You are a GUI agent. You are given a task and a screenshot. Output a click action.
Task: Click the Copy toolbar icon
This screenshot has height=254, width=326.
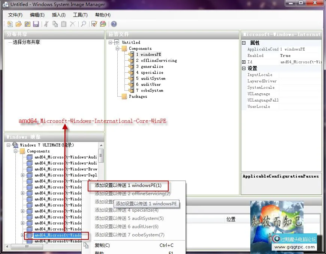[x=55, y=24]
